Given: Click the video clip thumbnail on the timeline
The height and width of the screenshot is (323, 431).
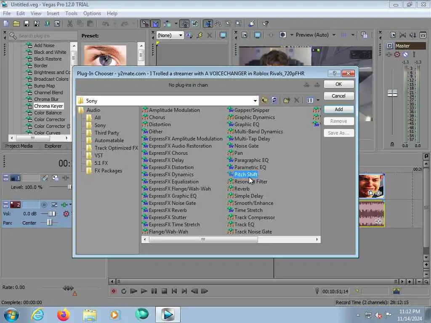Looking at the screenshot, I should click(x=371, y=186).
